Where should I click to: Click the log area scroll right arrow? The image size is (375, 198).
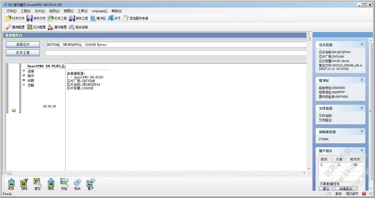click(x=304, y=173)
